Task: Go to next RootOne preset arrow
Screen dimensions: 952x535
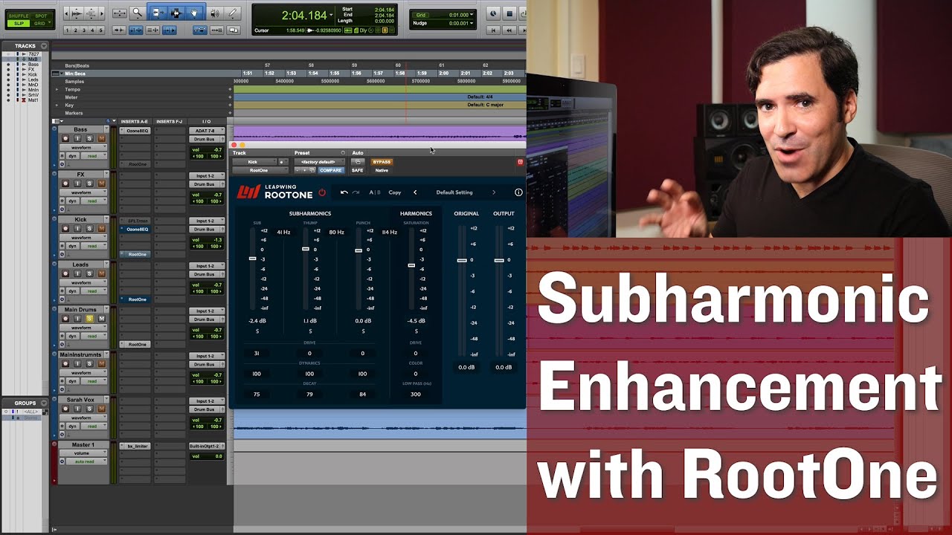Action: (494, 192)
